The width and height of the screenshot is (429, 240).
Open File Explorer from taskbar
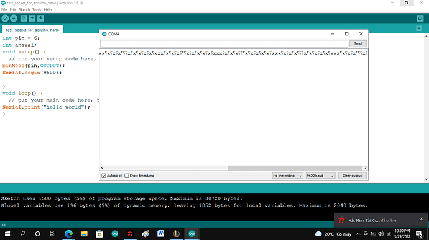(x=84, y=234)
